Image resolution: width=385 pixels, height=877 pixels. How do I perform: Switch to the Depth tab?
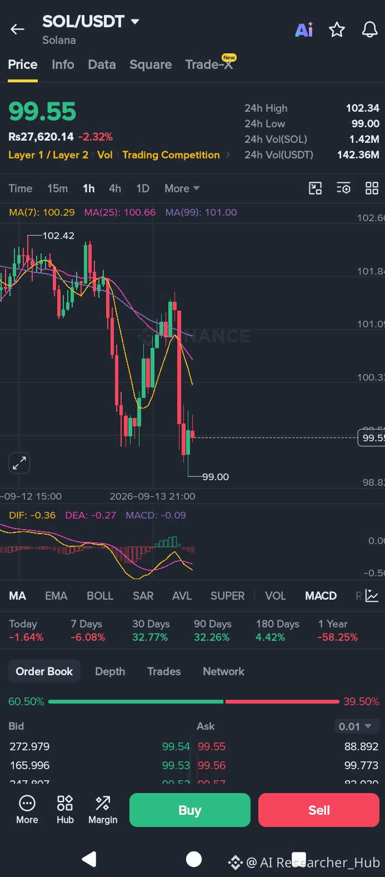coord(110,671)
